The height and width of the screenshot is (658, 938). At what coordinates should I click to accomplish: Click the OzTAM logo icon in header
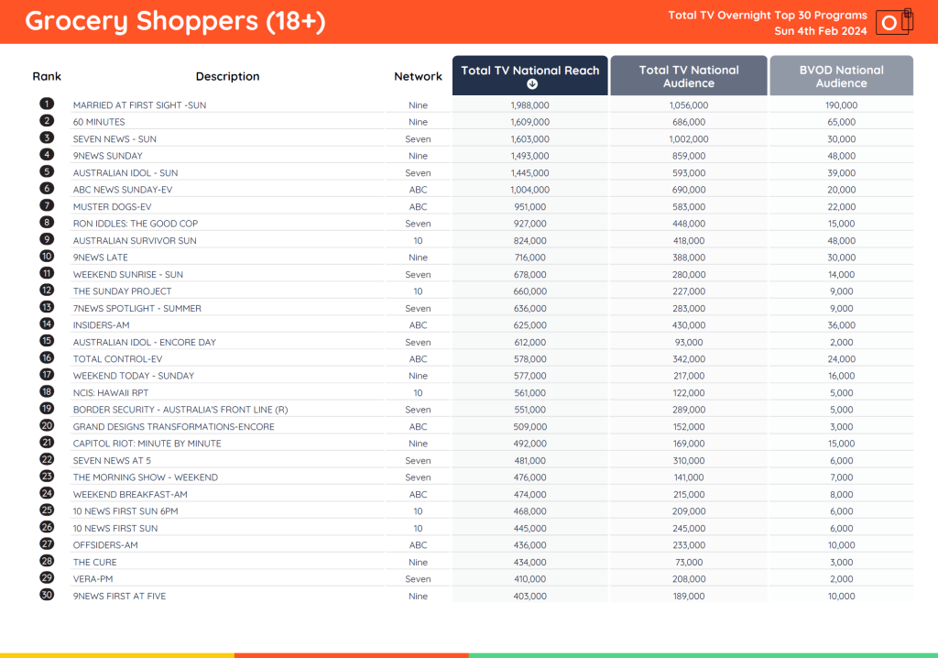pyautogui.click(x=894, y=22)
